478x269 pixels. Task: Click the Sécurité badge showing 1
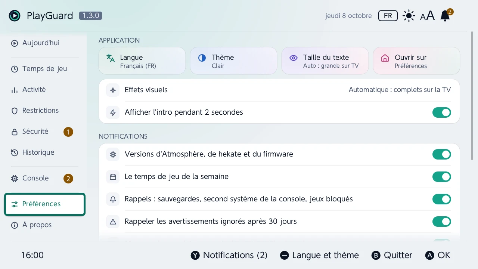pyautogui.click(x=68, y=132)
